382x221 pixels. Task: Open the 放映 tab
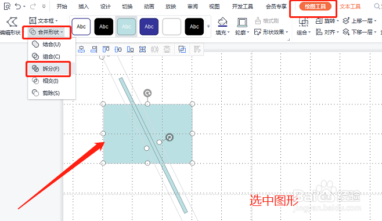pyautogui.click(x=171, y=6)
